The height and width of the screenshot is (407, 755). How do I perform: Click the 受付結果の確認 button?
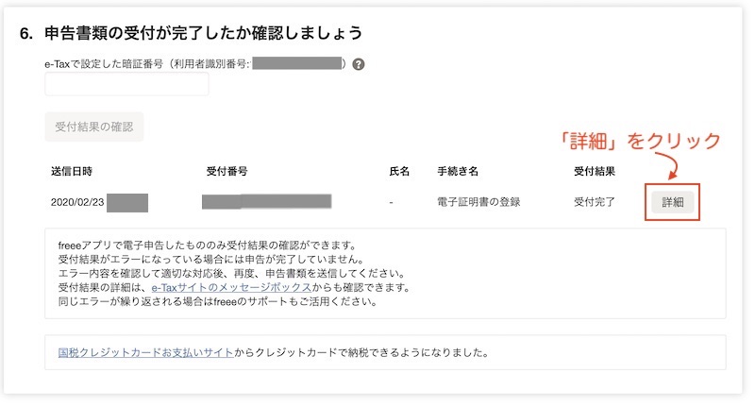(x=93, y=127)
